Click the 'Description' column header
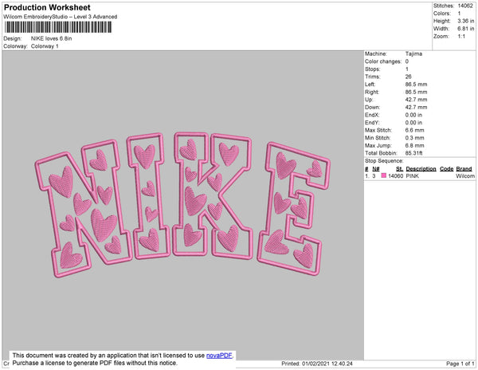This screenshot has height=370, width=478. coord(421,169)
